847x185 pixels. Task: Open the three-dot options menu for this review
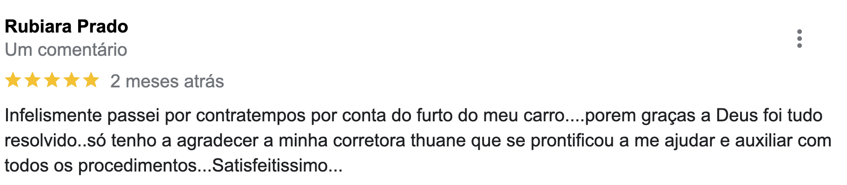point(799,39)
